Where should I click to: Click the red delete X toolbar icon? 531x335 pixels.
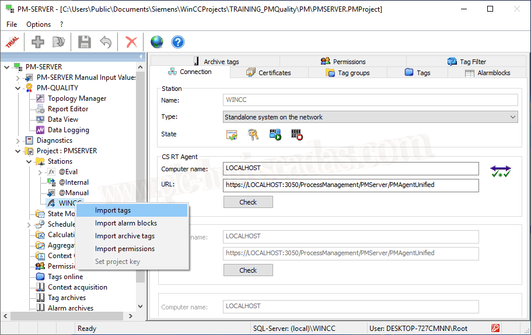coord(131,42)
